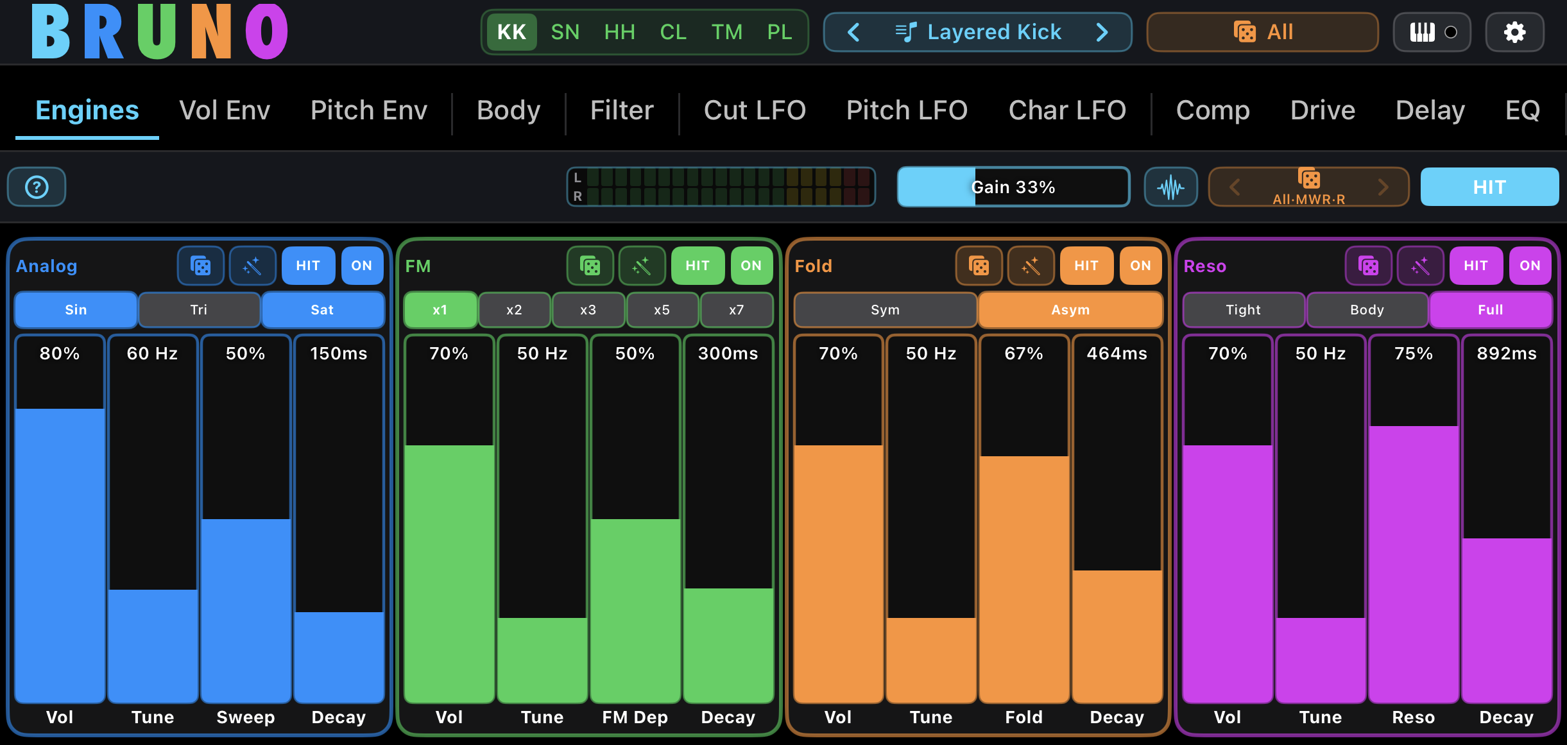The height and width of the screenshot is (745, 1567).
Task: Trigger the Reso HIT button
Action: pyautogui.click(x=1476, y=266)
